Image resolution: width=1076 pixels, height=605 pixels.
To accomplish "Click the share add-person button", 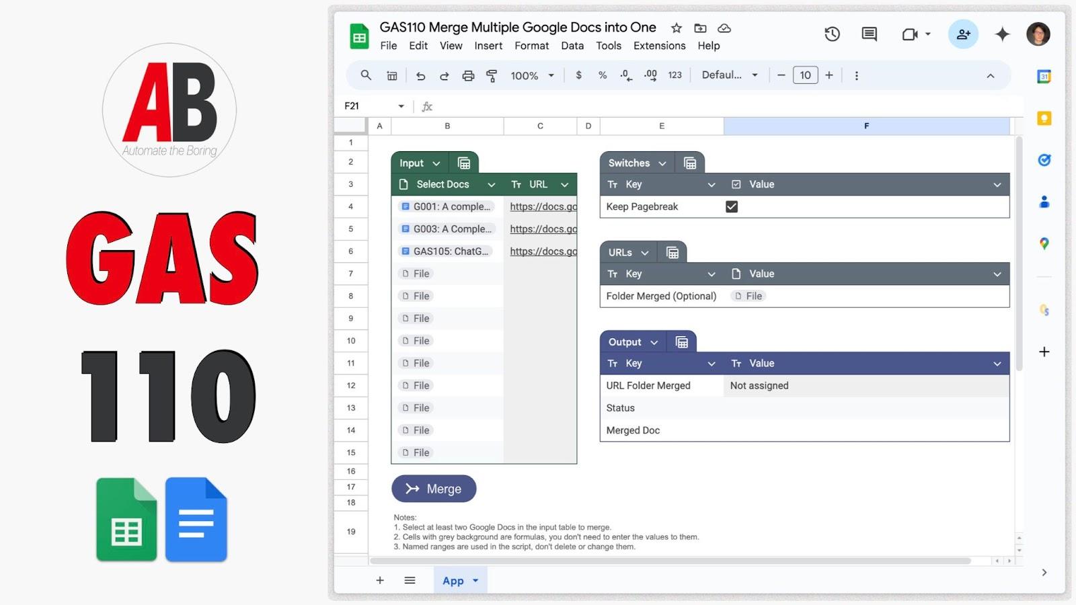I will pos(963,34).
